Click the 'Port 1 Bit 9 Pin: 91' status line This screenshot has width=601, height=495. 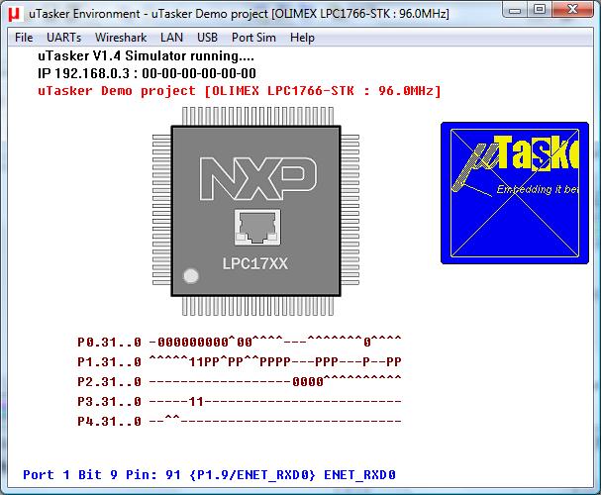click(x=209, y=475)
